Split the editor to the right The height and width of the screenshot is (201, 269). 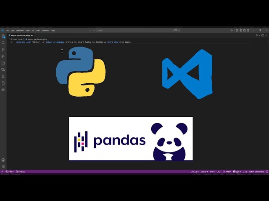tap(263, 35)
